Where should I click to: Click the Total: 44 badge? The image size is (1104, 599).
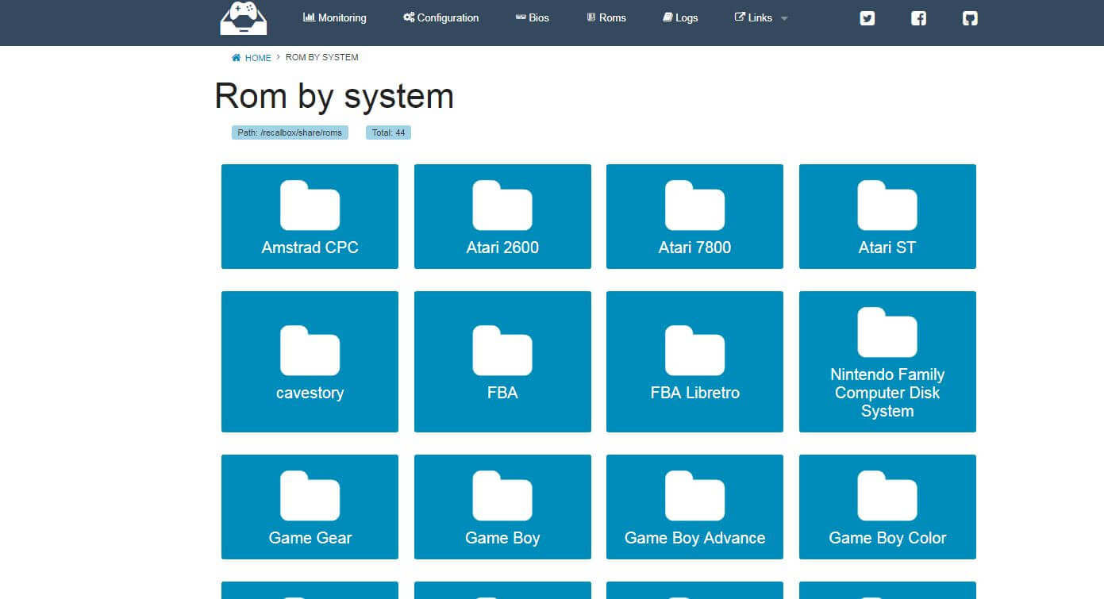click(x=388, y=132)
